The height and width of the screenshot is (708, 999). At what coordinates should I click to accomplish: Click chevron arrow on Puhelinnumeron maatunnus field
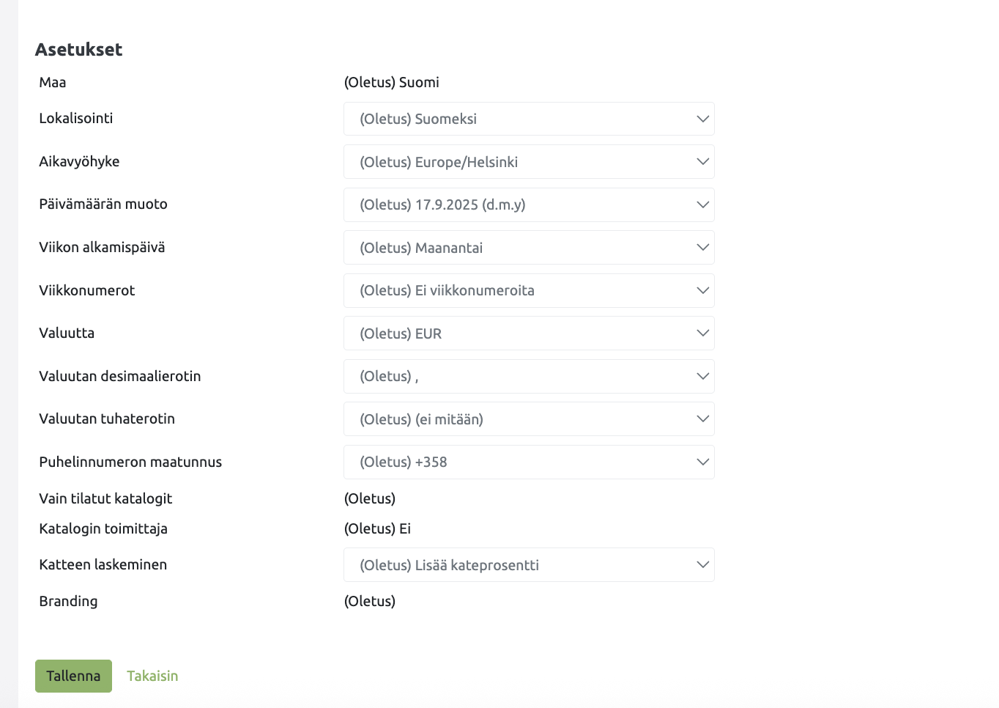(x=702, y=462)
